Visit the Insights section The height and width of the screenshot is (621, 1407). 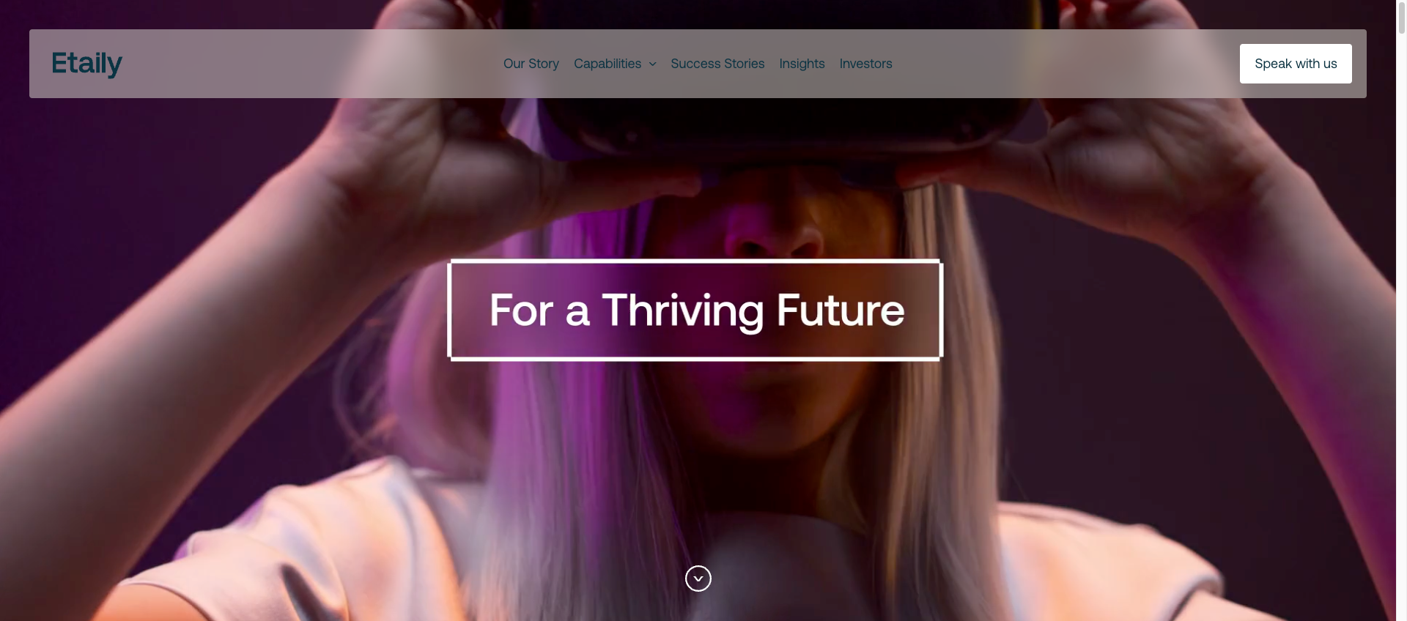tap(802, 64)
